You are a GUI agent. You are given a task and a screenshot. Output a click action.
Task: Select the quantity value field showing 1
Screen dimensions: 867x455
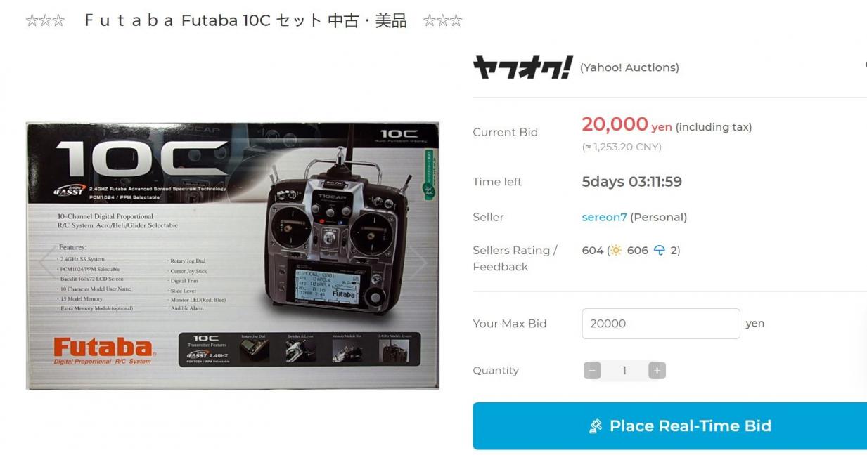pos(624,371)
